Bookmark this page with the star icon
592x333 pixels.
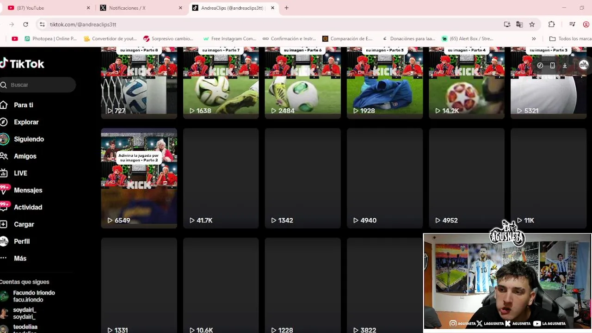[x=532, y=24]
